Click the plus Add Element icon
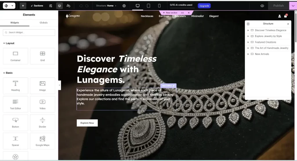297x161 pixels. coord(23,6)
